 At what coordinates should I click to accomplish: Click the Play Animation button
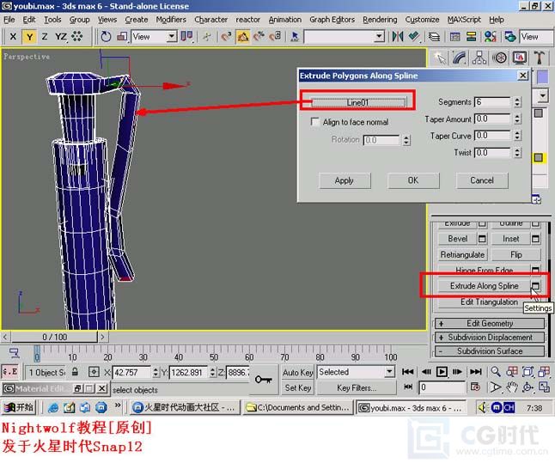coord(442,372)
